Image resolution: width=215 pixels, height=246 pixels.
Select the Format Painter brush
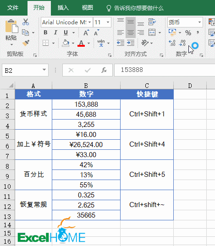click(x=26, y=43)
